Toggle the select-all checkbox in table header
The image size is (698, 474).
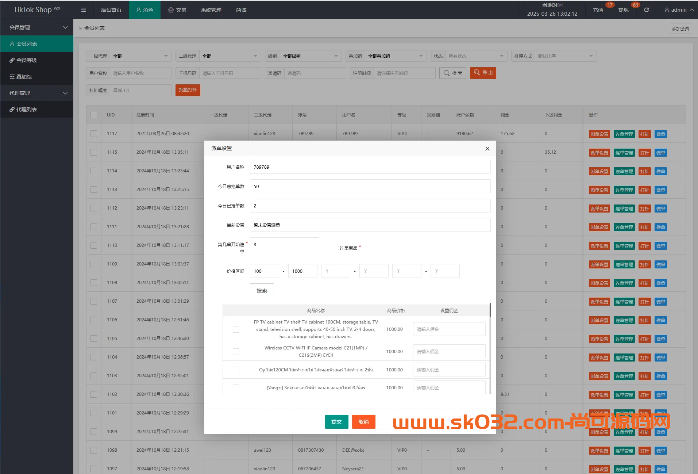point(93,114)
